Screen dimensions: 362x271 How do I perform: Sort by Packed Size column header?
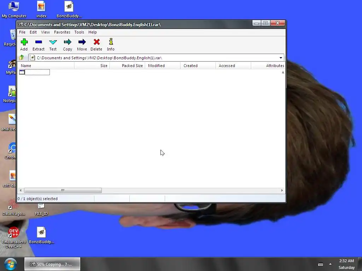tap(127, 66)
